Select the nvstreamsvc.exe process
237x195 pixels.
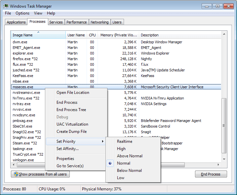(x=26, y=93)
